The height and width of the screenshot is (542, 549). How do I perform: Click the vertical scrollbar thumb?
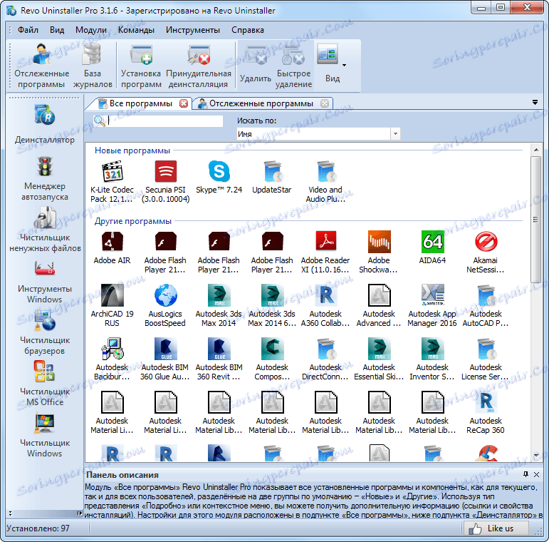click(536, 220)
